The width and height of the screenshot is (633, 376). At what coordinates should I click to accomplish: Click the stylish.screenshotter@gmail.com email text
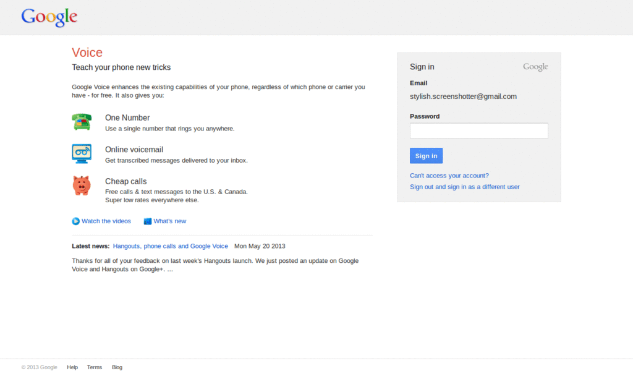coord(463,96)
